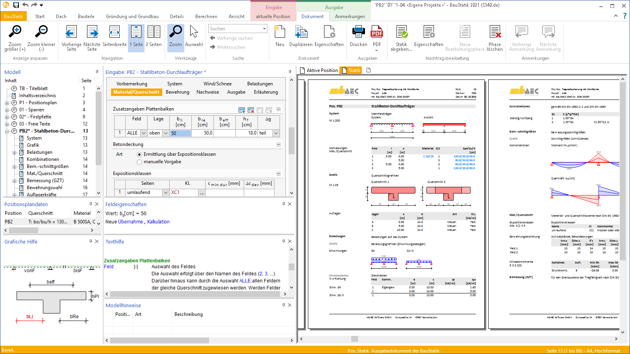Open the Suchen combo box dropdown
The width and height of the screenshot is (630, 354).
[264, 29]
